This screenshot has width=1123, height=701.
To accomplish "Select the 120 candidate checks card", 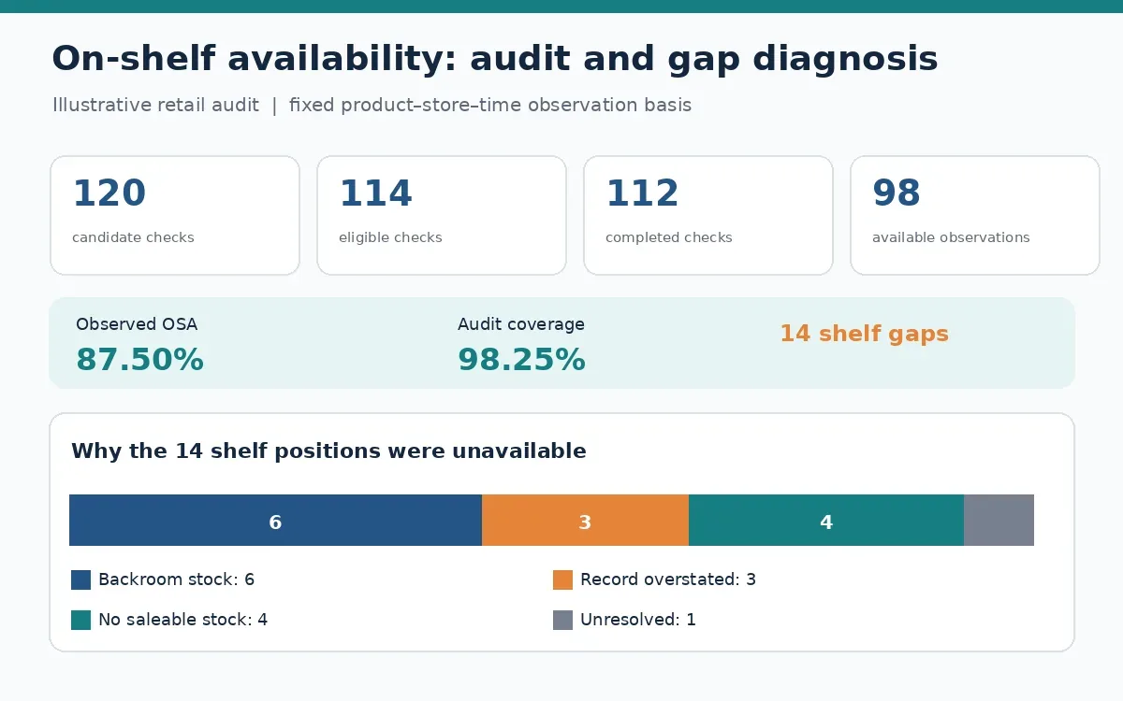I will pyautogui.click(x=175, y=216).
